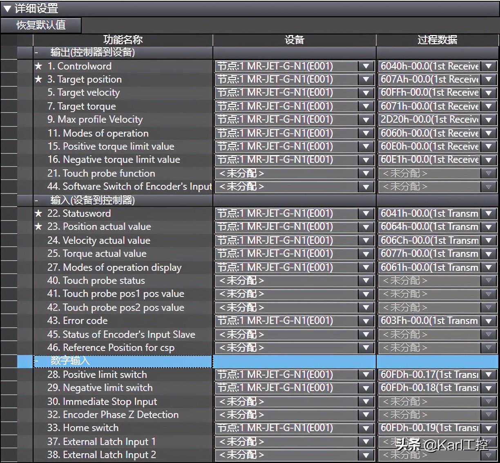The height and width of the screenshot is (463, 500).
Task: Click the 设备 column header
Action: click(x=294, y=40)
